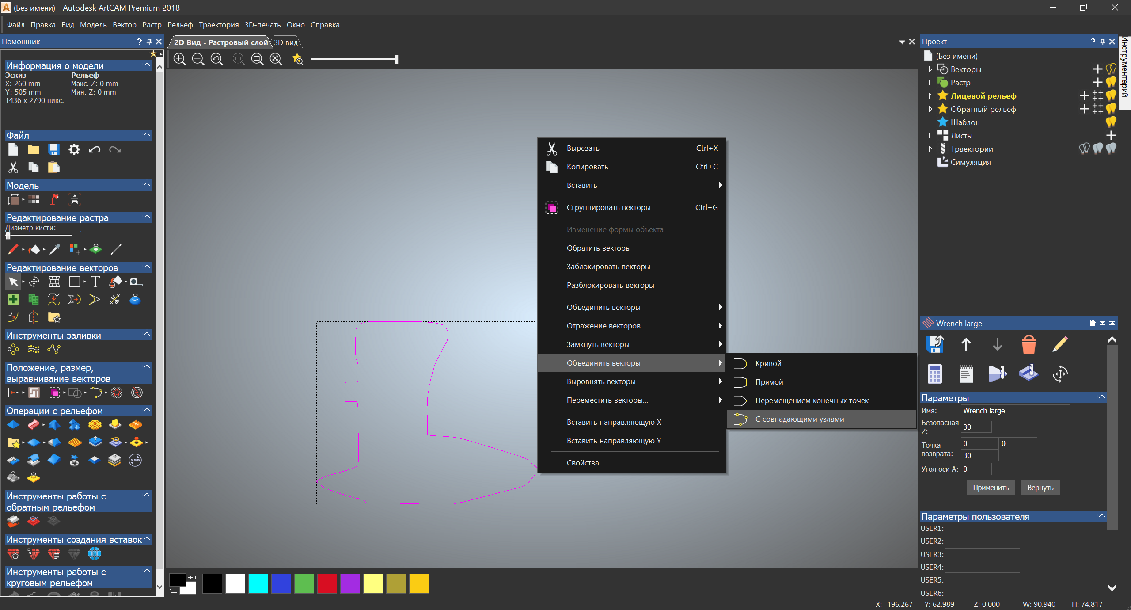The width and height of the screenshot is (1131, 610).
Task: Click the Zoom In magnifier icon
Action: [x=179, y=59]
